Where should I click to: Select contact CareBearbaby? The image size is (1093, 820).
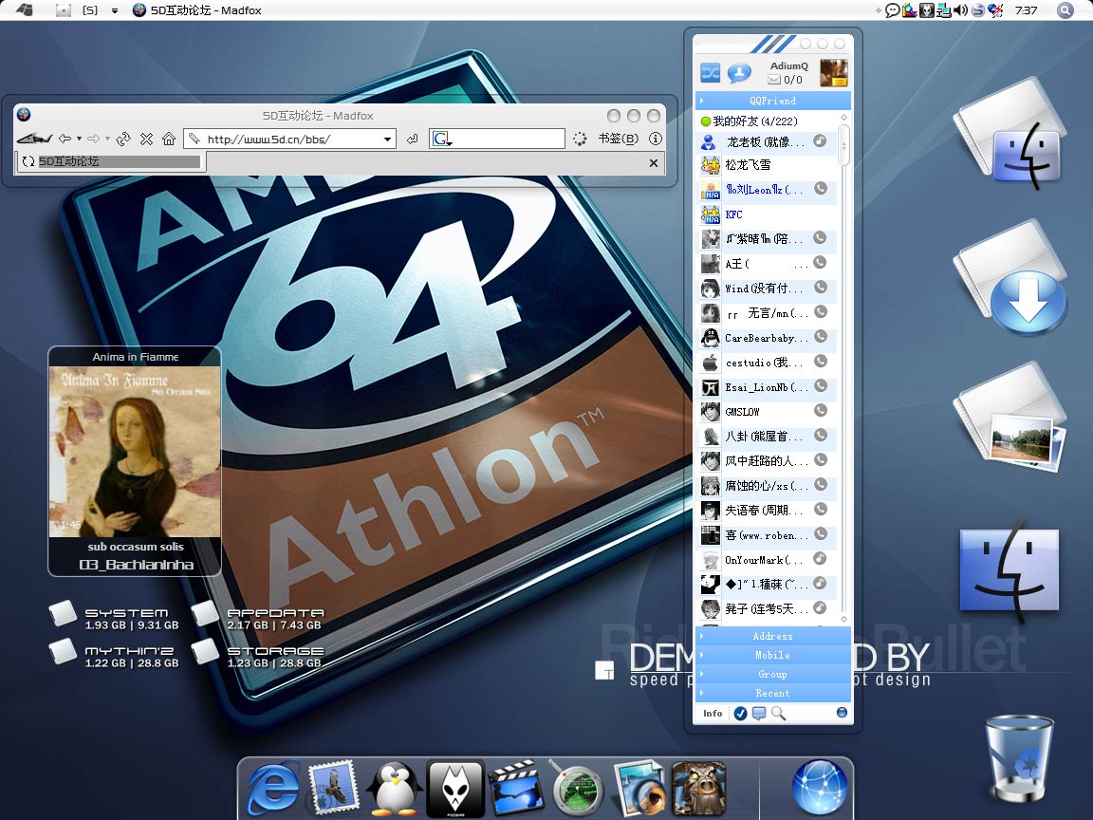[767, 338]
